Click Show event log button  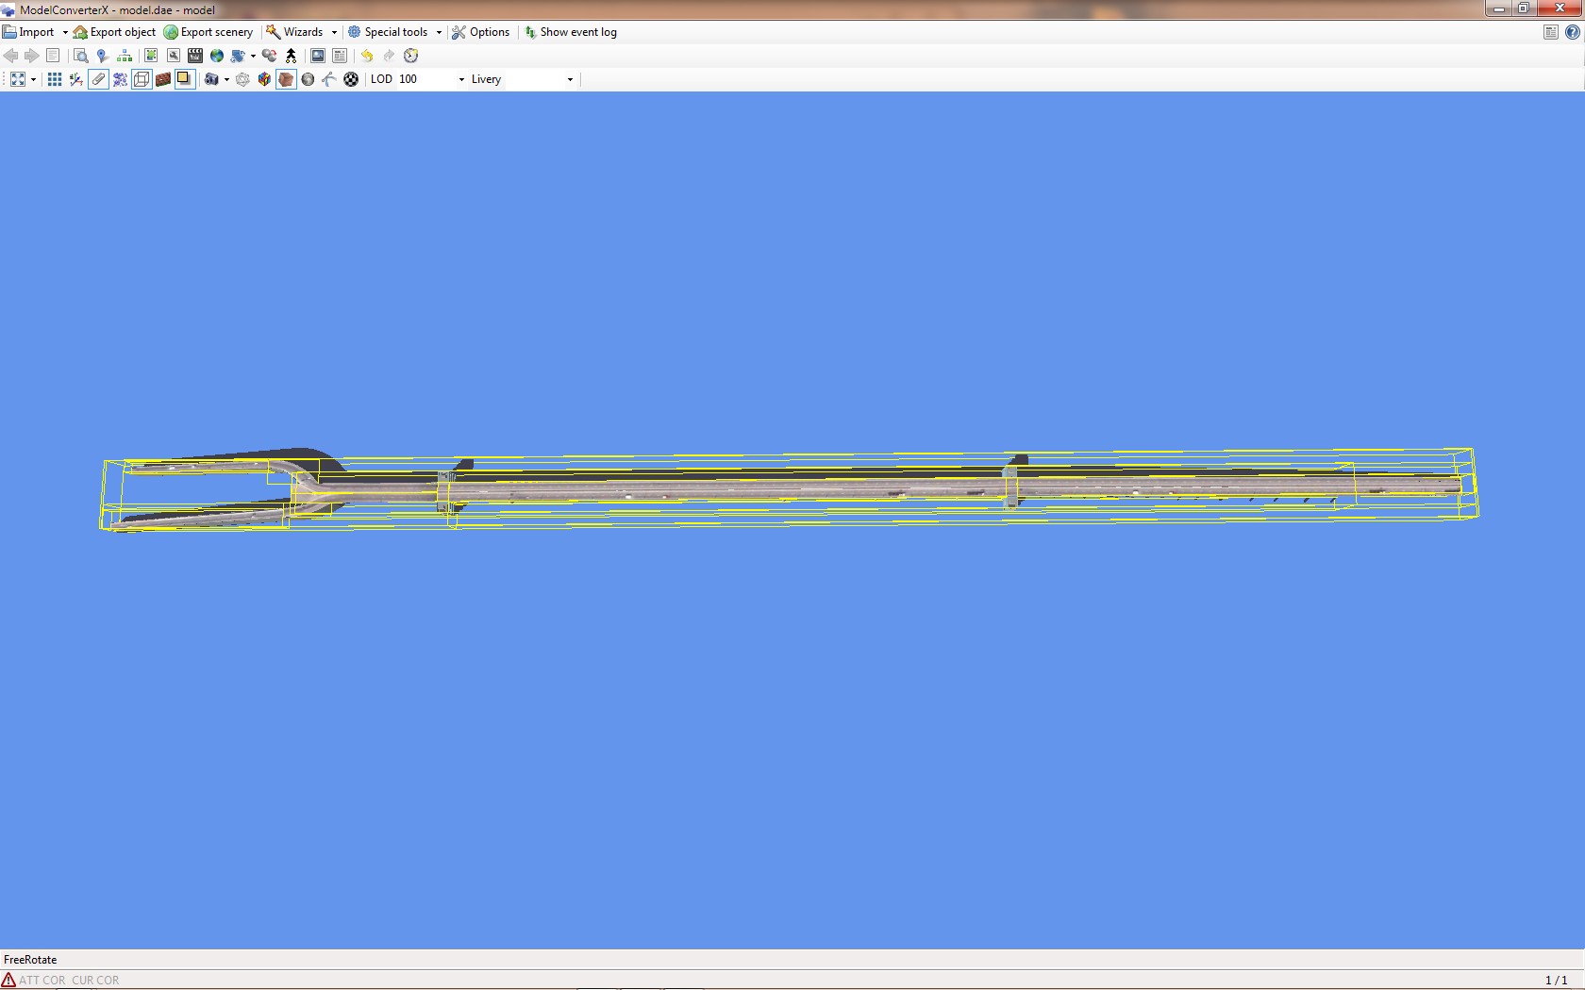tap(571, 32)
